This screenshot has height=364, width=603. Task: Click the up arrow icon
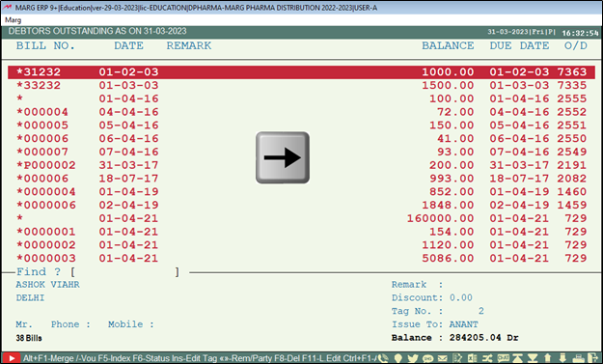coord(548,358)
